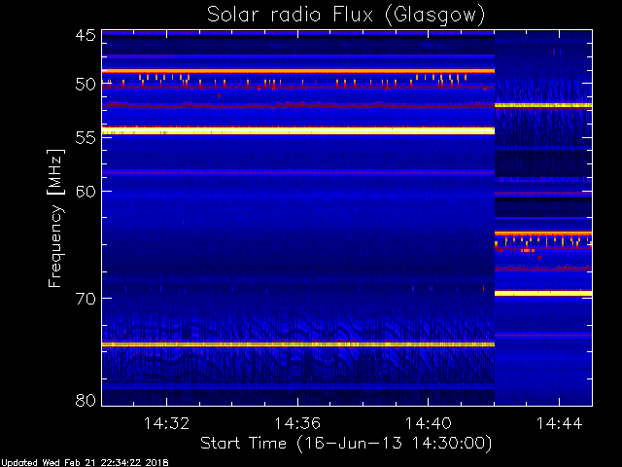This screenshot has height=467, width=622.
Task: Click the 50 frequency tick label
Action: [x=86, y=85]
